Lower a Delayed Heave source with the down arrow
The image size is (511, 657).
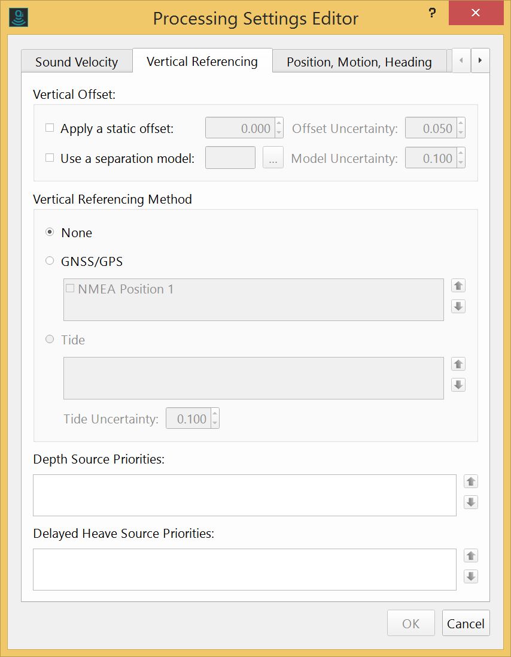point(470,576)
